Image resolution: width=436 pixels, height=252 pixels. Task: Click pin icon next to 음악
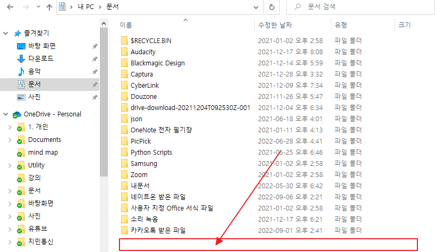(95, 72)
